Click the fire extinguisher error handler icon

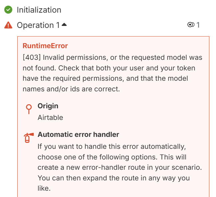pos(29,138)
